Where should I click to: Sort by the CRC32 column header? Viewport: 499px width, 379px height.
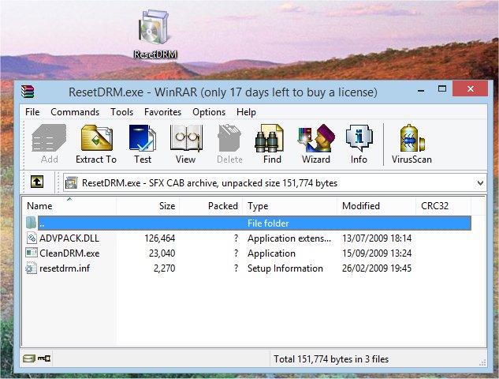pos(443,206)
